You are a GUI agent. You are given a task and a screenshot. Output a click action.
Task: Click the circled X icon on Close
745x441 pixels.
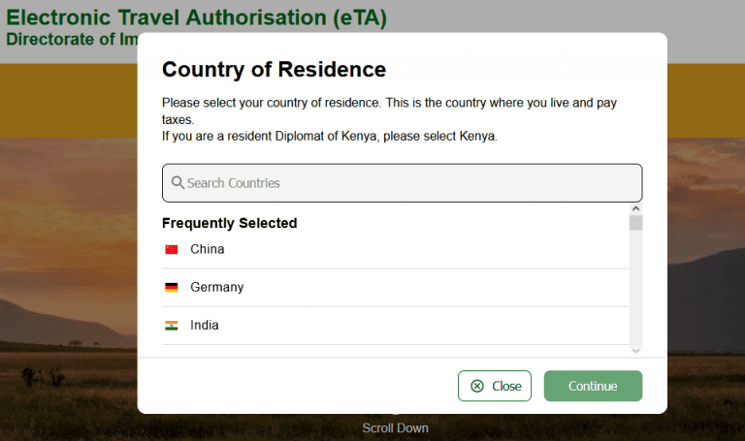477,386
